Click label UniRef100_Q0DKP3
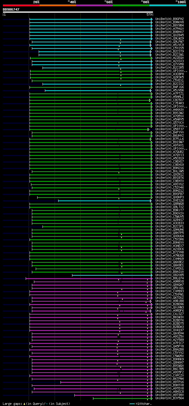189x406 pixels. click(170, 197)
